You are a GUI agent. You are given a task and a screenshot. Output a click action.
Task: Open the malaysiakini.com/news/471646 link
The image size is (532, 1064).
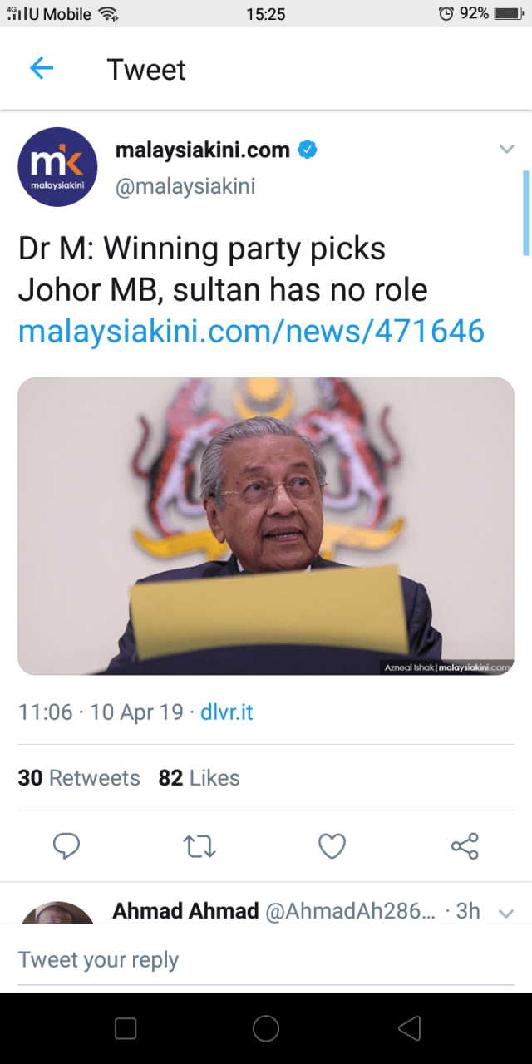[251, 331]
